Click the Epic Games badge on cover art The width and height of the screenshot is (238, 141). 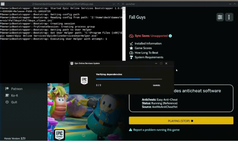point(59,134)
